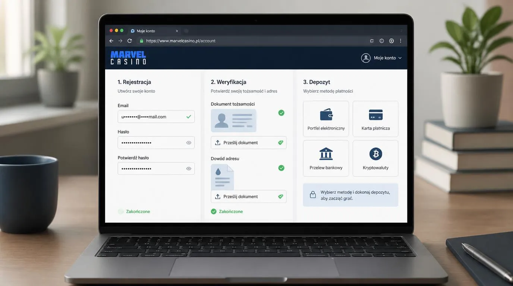
Task: Reveal the Potwierdź hasło password
Action: 189,169
